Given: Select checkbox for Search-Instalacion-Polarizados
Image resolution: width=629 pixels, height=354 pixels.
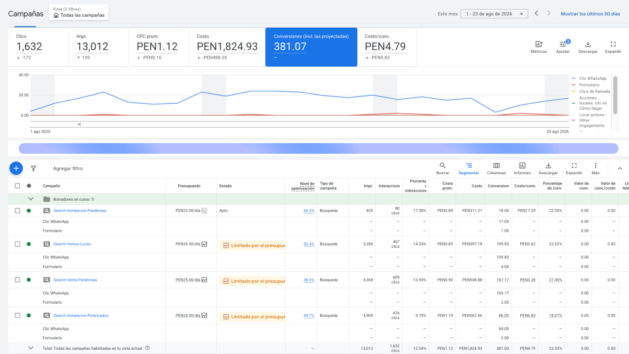Looking at the screenshot, I should click(17, 315).
